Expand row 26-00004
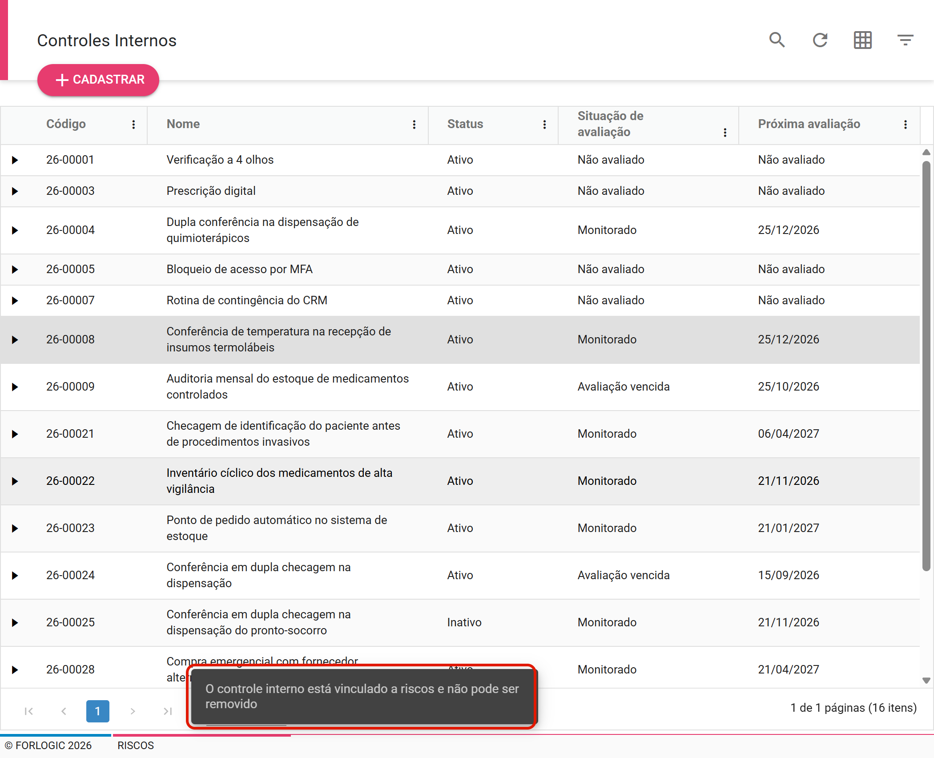Screen dimensions: 934x758 pos(15,230)
